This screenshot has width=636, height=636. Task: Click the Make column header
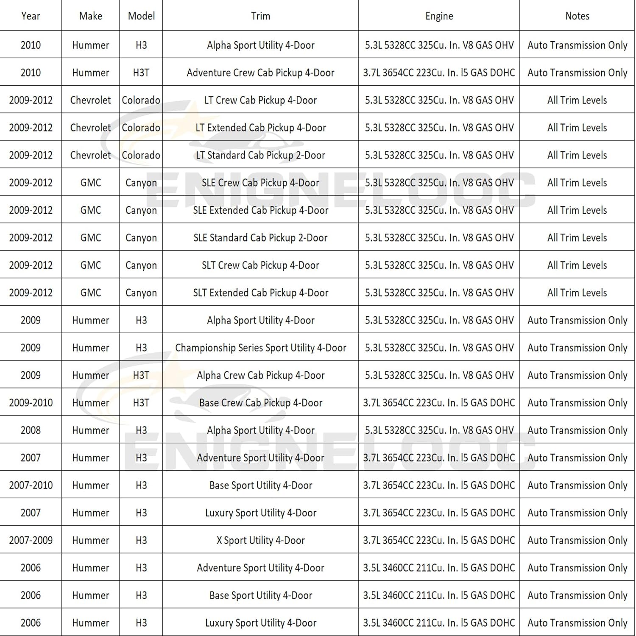91,16
